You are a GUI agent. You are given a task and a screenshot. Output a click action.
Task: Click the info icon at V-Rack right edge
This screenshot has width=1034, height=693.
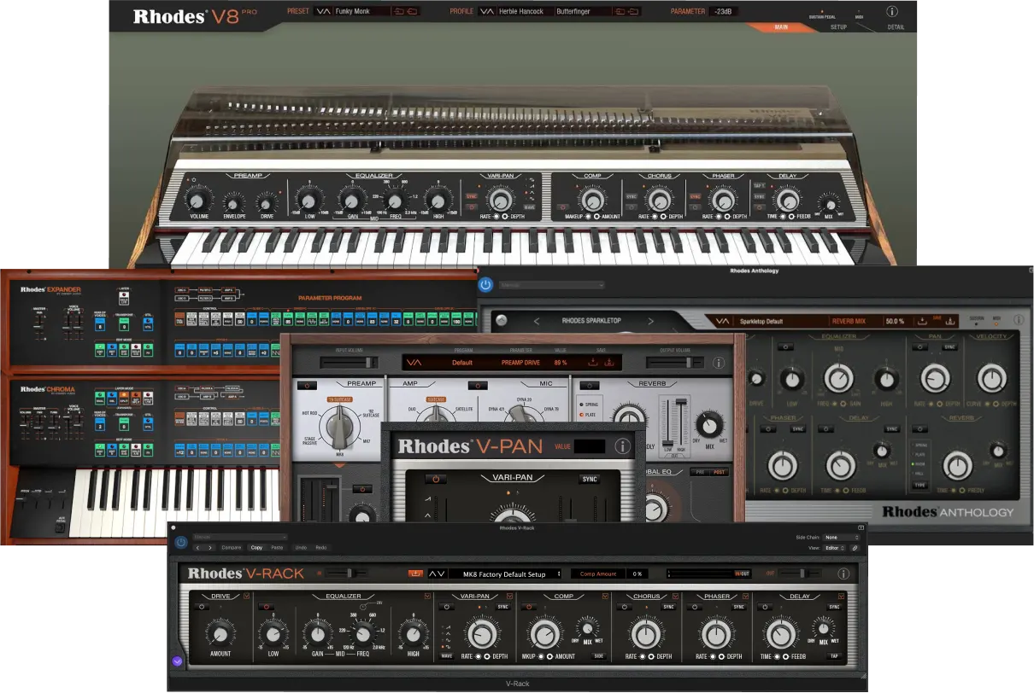pyautogui.click(x=844, y=574)
